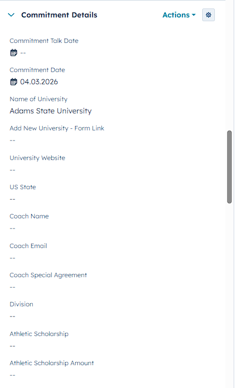Click the Commitment Details section title

[59, 15]
